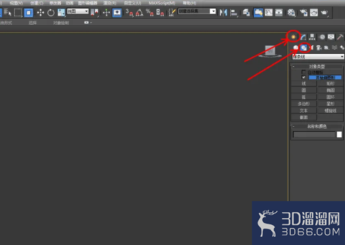The width and height of the screenshot is (345, 245).
Task: Click the 线 line button
Action: pos(304,84)
